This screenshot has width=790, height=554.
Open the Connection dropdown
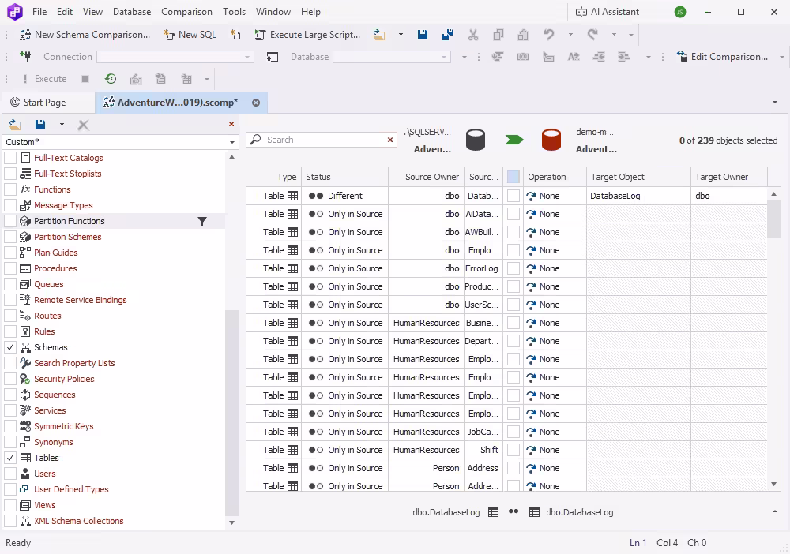[246, 57]
